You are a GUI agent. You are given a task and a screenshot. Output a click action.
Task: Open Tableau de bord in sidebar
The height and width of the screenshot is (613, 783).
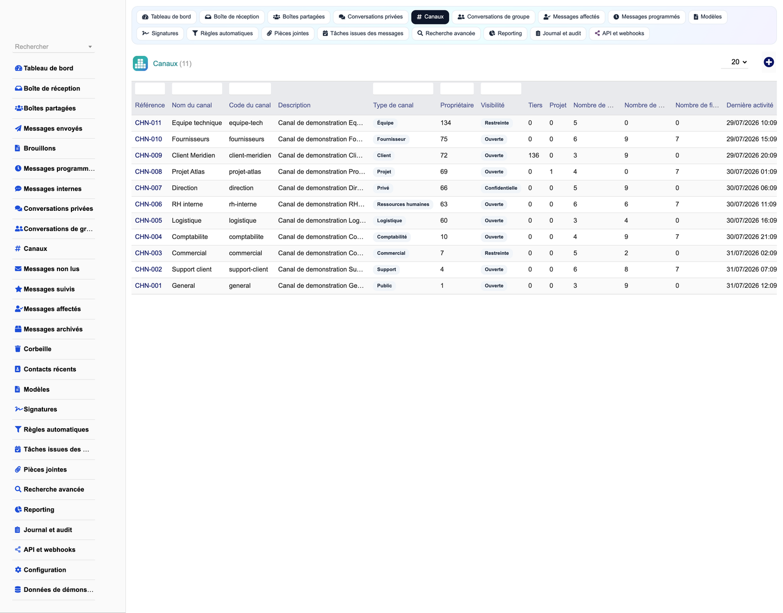pyautogui.click(x=54, y=68)
